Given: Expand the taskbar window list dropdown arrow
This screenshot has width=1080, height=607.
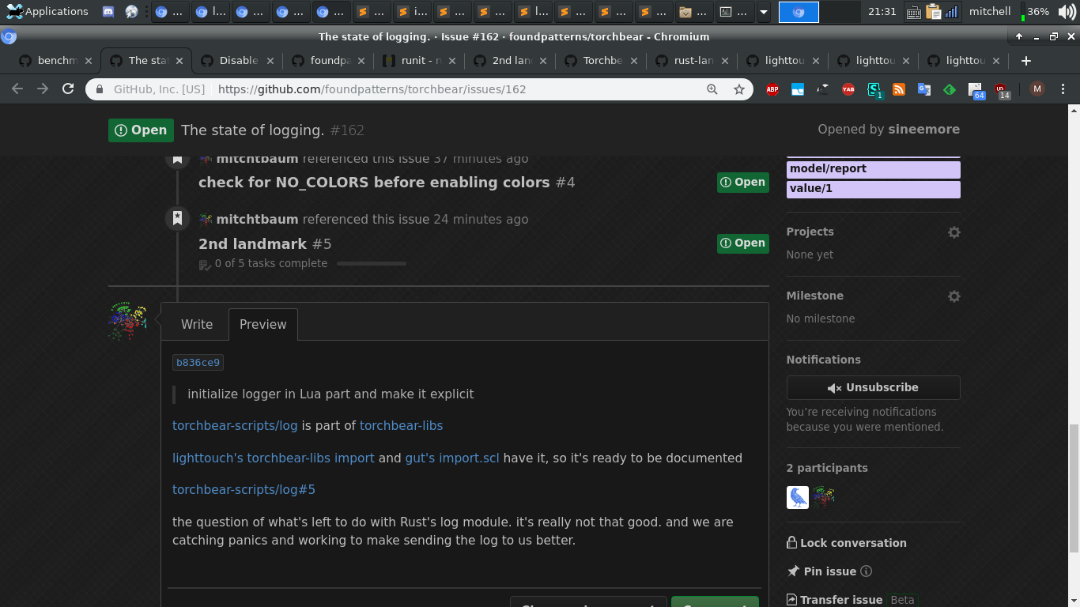Looking at the screenshot, I should 763,12.
